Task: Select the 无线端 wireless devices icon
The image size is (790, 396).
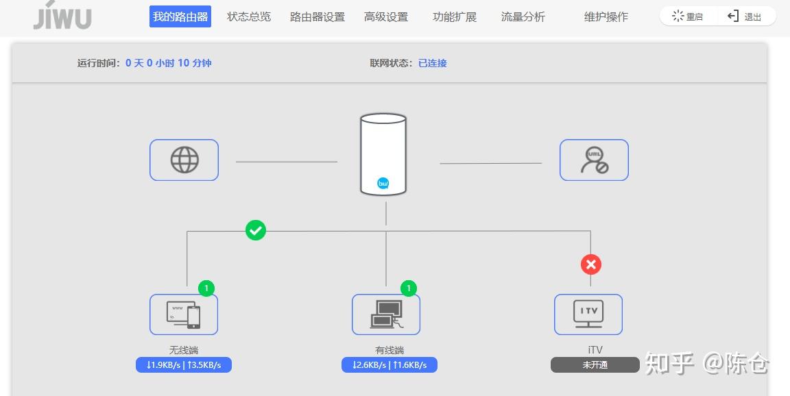Action: [183, 314]
